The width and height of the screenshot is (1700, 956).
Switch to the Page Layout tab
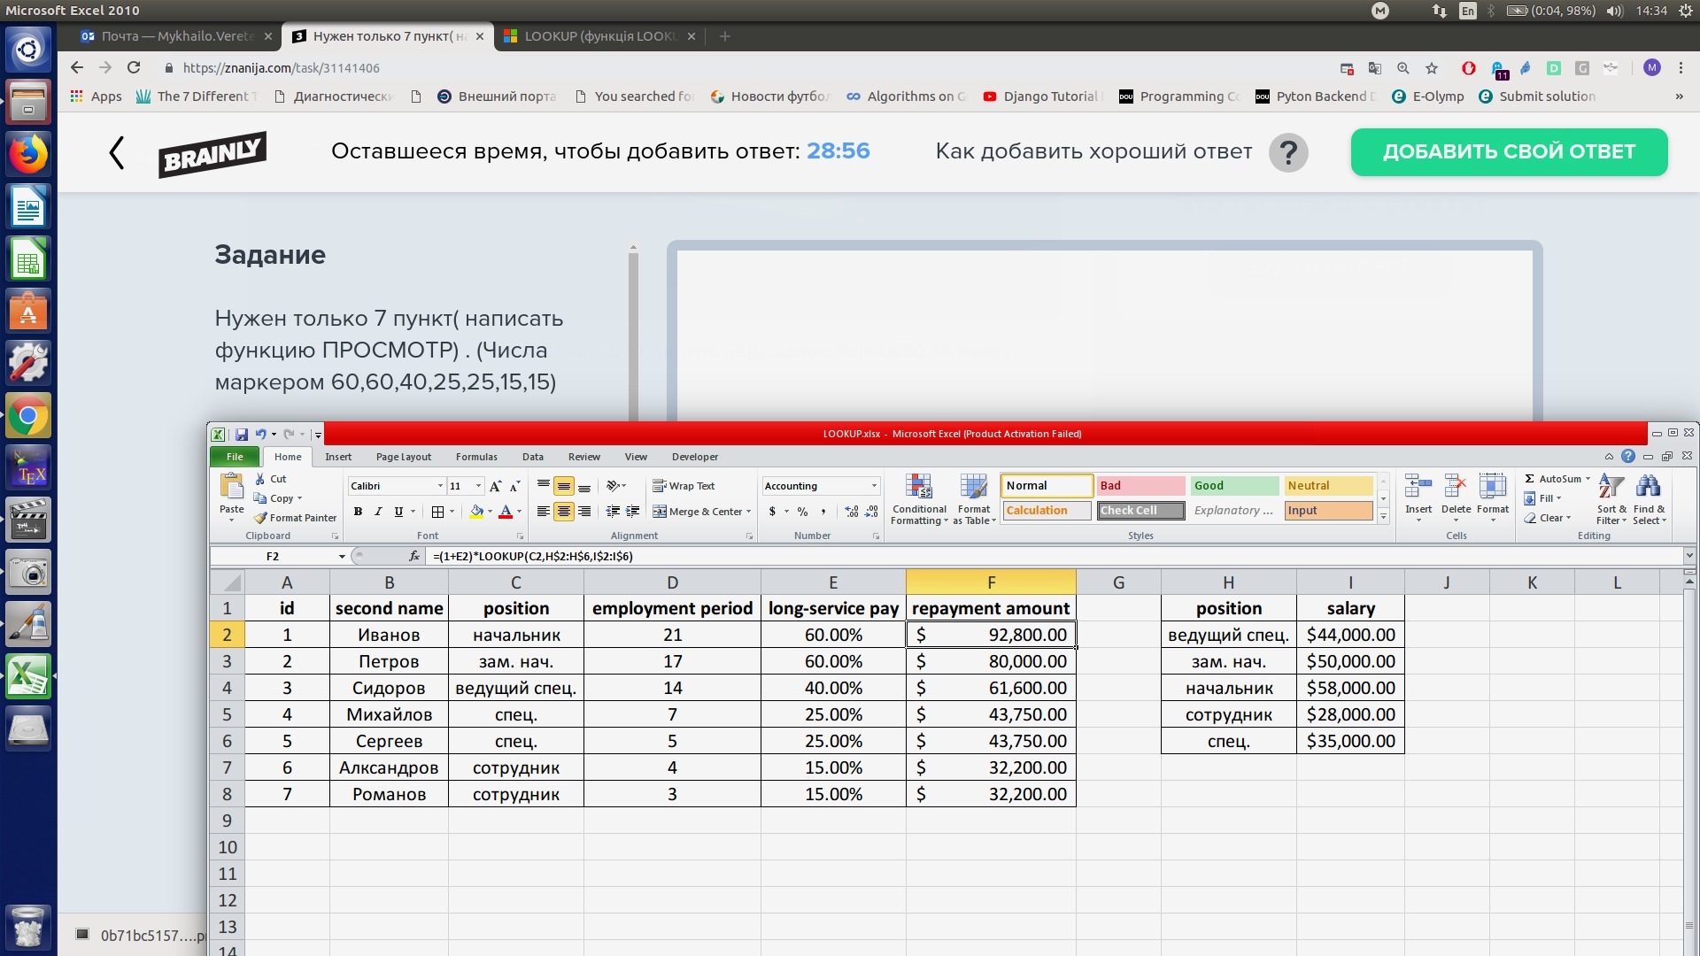[403, 457]
